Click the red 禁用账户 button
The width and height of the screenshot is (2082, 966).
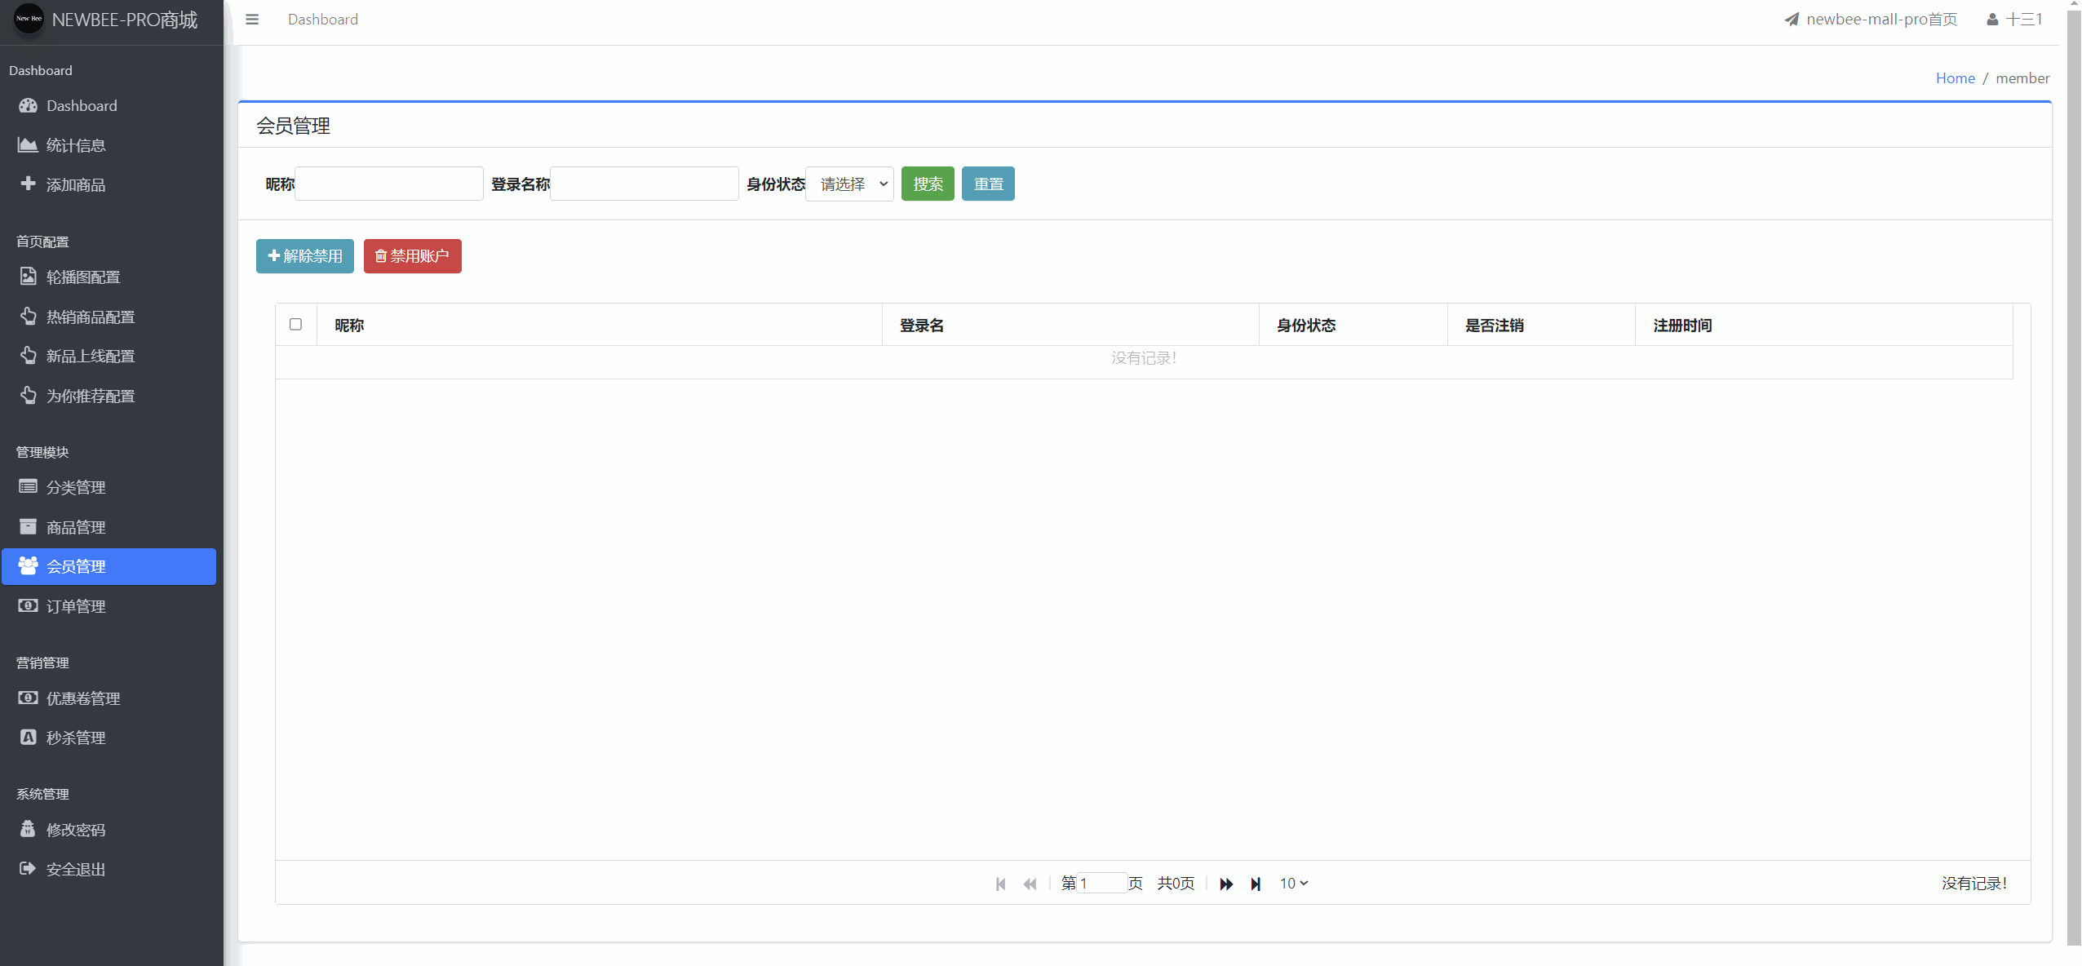click(x=412, y=256)
